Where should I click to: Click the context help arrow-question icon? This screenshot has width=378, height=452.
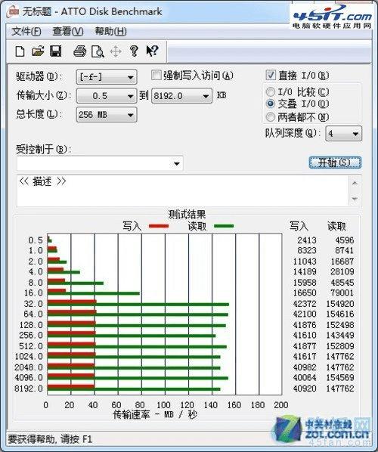point(152,51)
